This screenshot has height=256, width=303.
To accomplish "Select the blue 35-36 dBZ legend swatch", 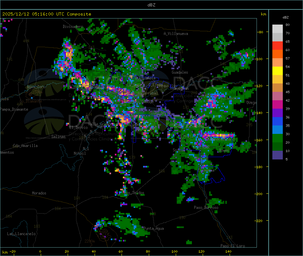I will point(277,121).
